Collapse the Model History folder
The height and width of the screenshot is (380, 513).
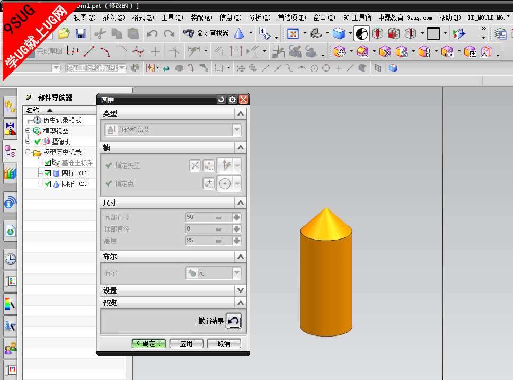tap(28, 152)
